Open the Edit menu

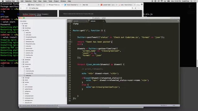coord(22,1)
